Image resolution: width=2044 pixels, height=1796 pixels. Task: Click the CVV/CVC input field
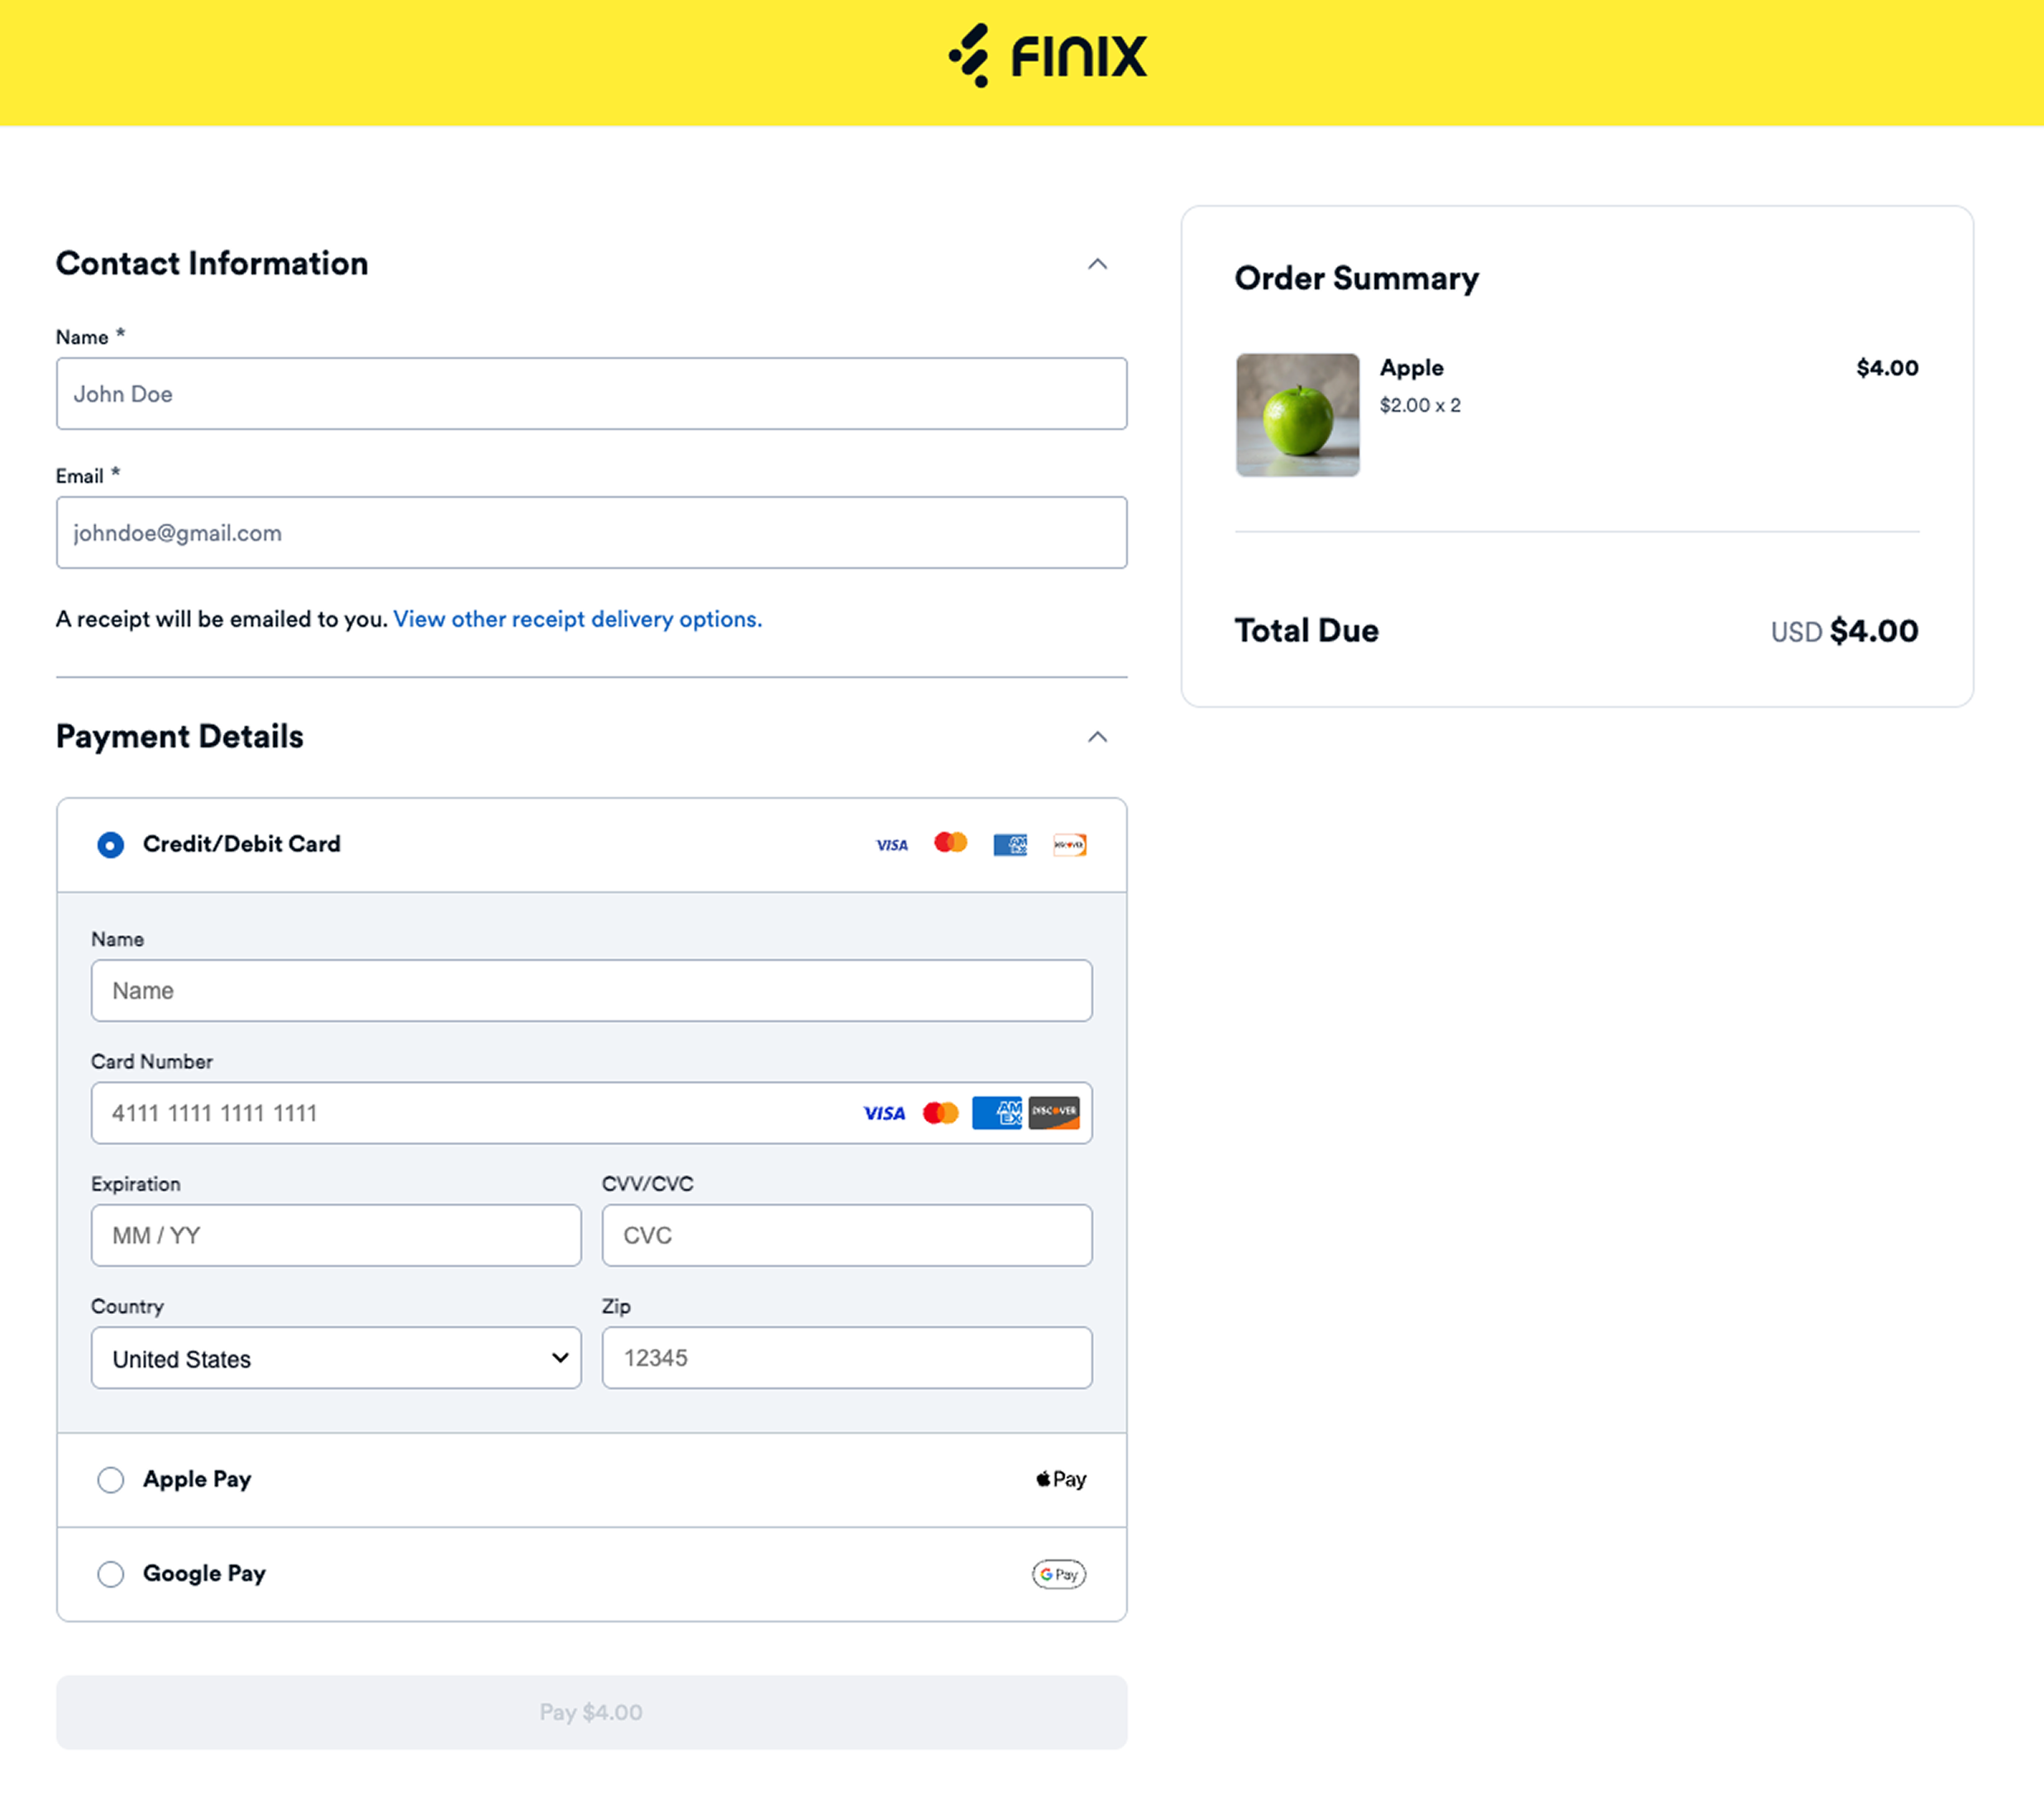pyautogui.click(x=847, y=1236)
